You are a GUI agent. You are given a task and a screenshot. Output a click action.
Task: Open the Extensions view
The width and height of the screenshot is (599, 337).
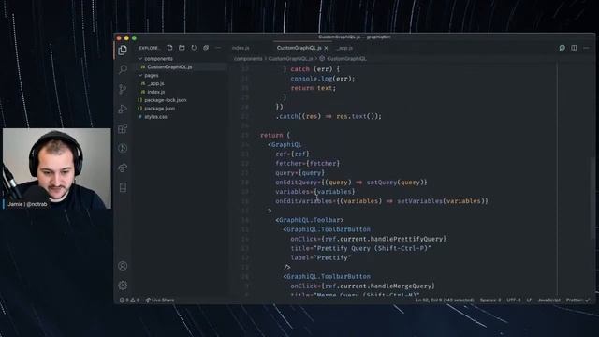(123, 128)
